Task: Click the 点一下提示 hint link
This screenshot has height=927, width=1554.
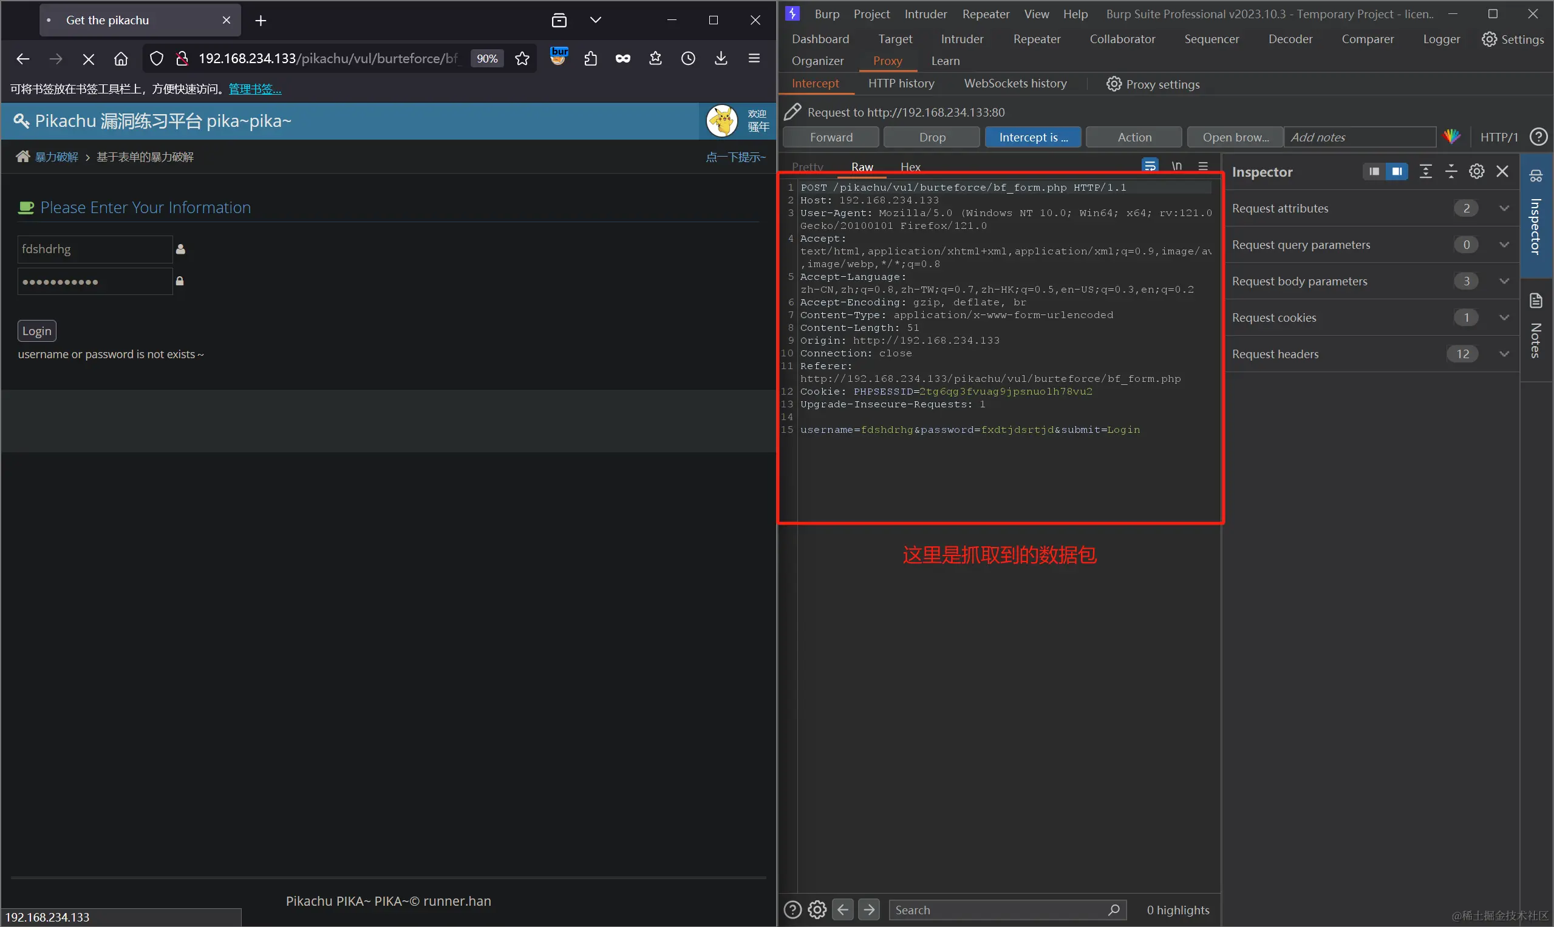Action: 735,157
